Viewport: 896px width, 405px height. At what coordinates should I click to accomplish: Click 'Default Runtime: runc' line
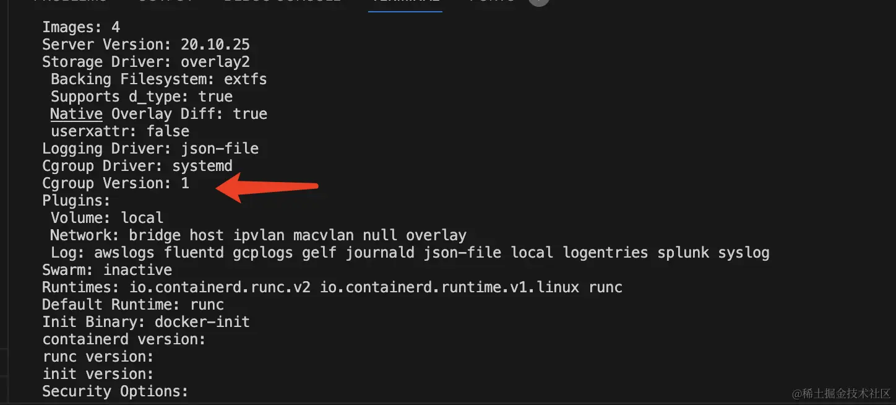coord(133,305)
